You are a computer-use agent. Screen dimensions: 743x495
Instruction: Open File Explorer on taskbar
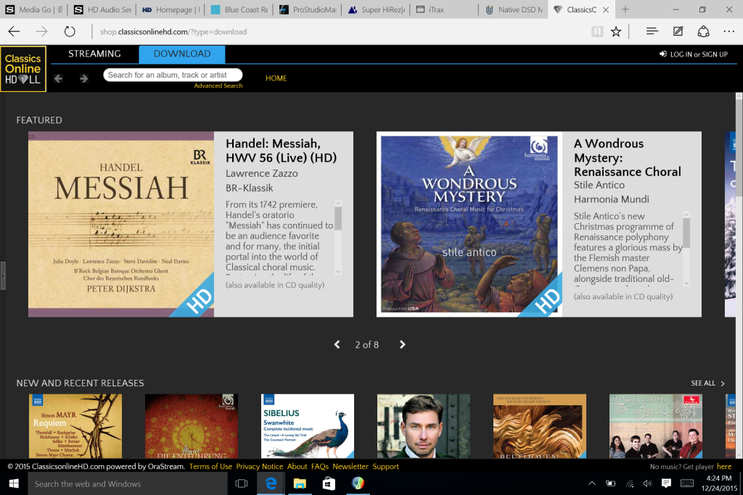(300, 483)
